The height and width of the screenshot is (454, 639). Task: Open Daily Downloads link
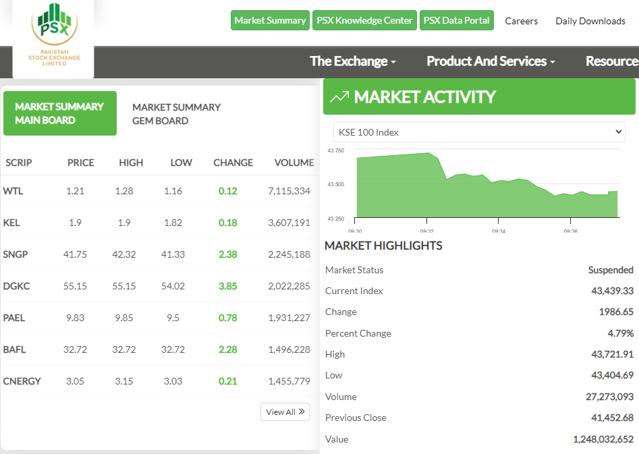(590, 21)
